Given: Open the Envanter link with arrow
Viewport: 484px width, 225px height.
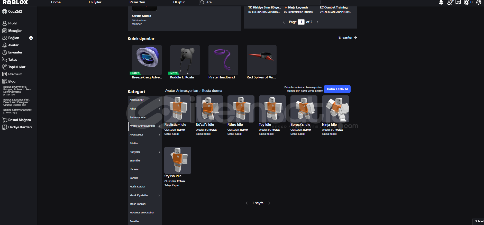Looking at the screenshot, I should (x=348, y=38).
